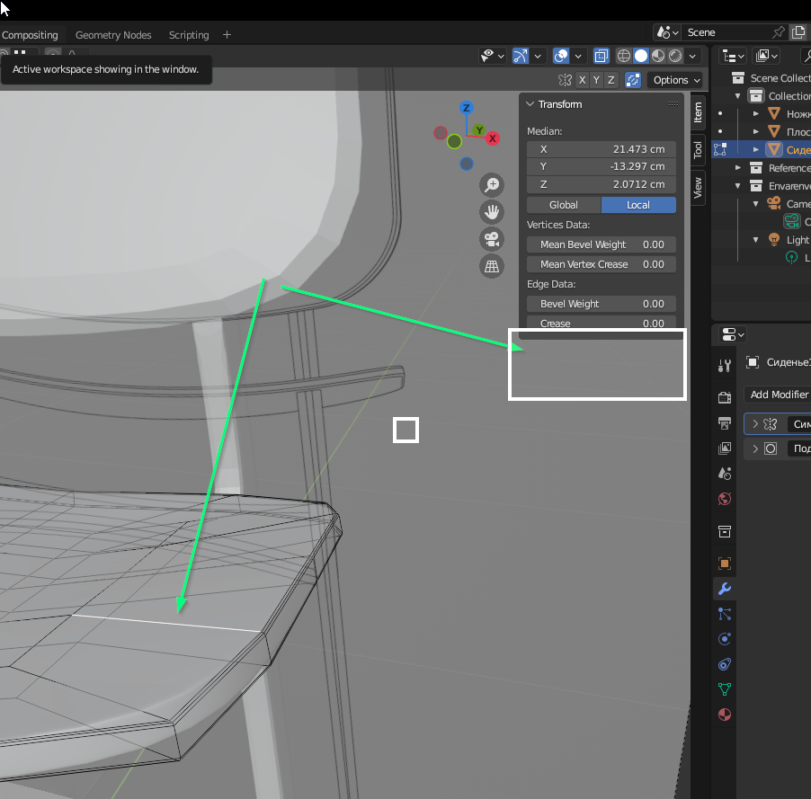
Task: Open outliner view layer filter dropdown
Action: pyautogui.click(x=766, y=56)
